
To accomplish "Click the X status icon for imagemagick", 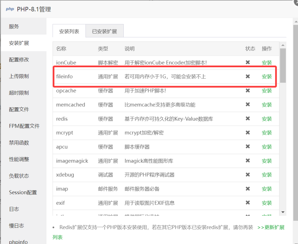I will pos(248,161).
